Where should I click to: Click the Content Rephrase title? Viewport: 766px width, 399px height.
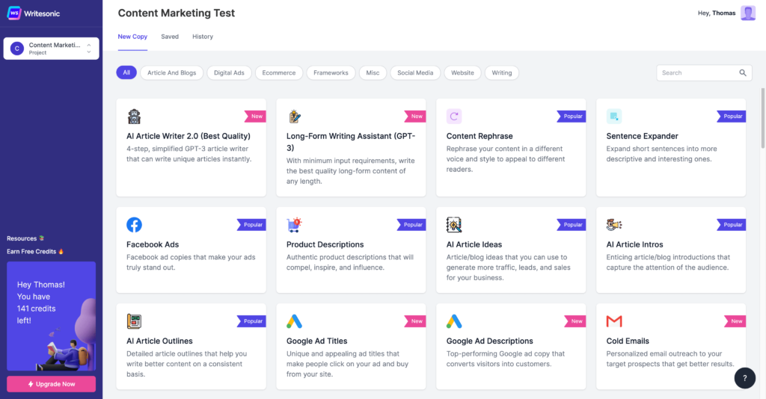tap(479, 136)
